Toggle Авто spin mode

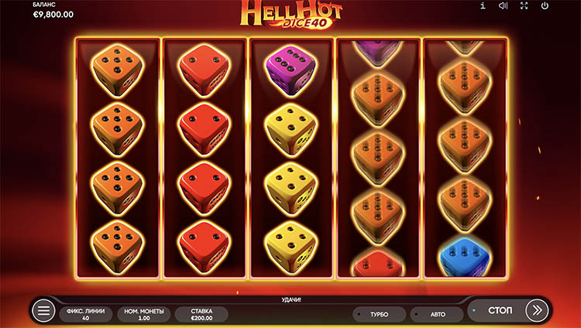437,314
